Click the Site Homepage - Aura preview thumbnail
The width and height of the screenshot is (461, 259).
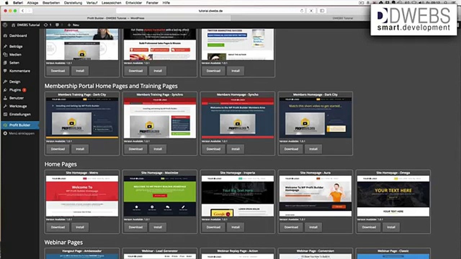click(315, 196)
